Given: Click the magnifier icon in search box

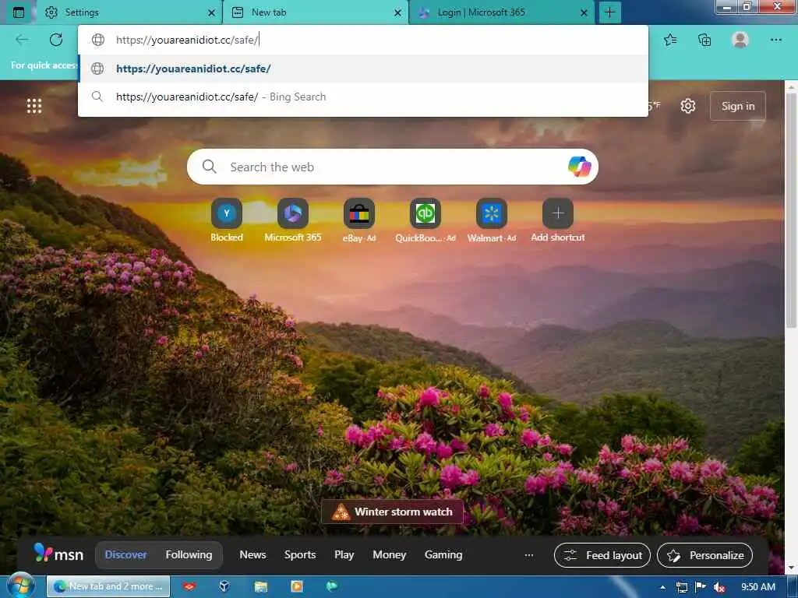Looking at the screenshot, I should [209, 167].
